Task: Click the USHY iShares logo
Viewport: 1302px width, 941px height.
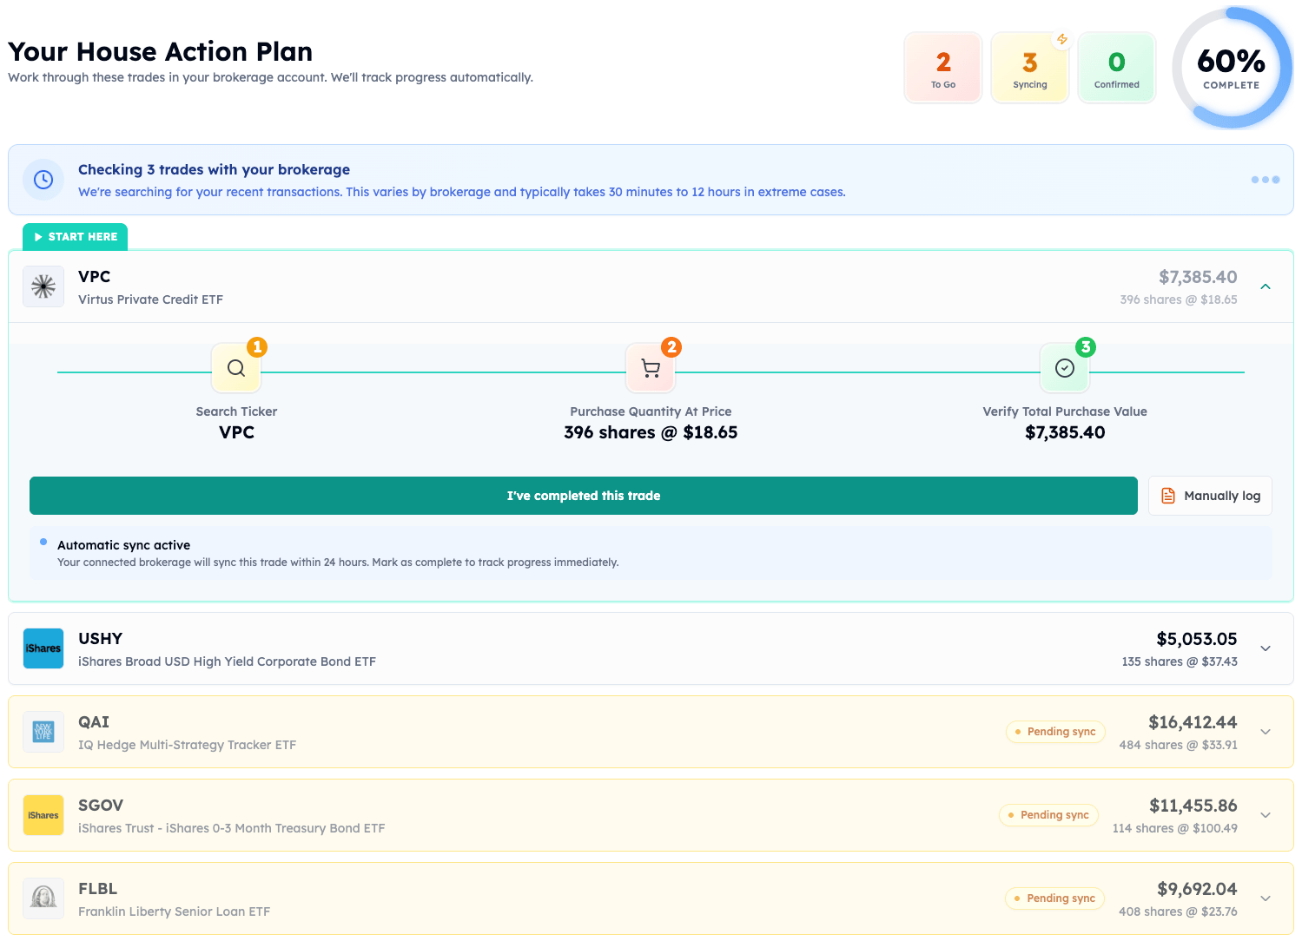Action: (43, 648)
